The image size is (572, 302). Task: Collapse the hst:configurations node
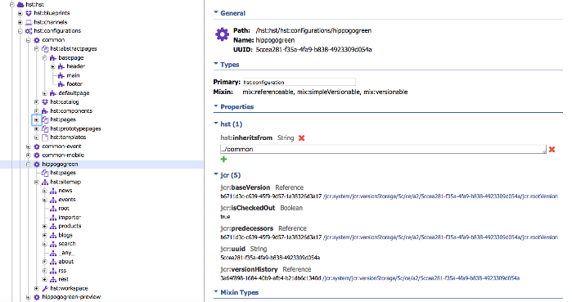20,31
